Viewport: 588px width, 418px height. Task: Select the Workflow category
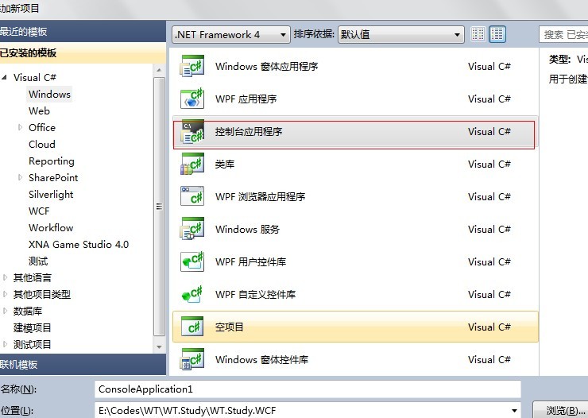click(x=51, y=228)
